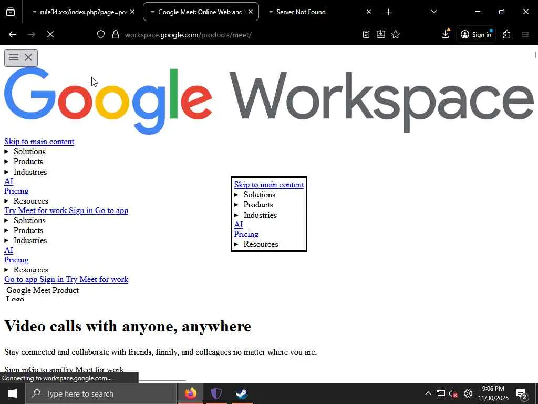Stop loading the page with the X
This screenshot has height=404, width=538.
point(50,34)
